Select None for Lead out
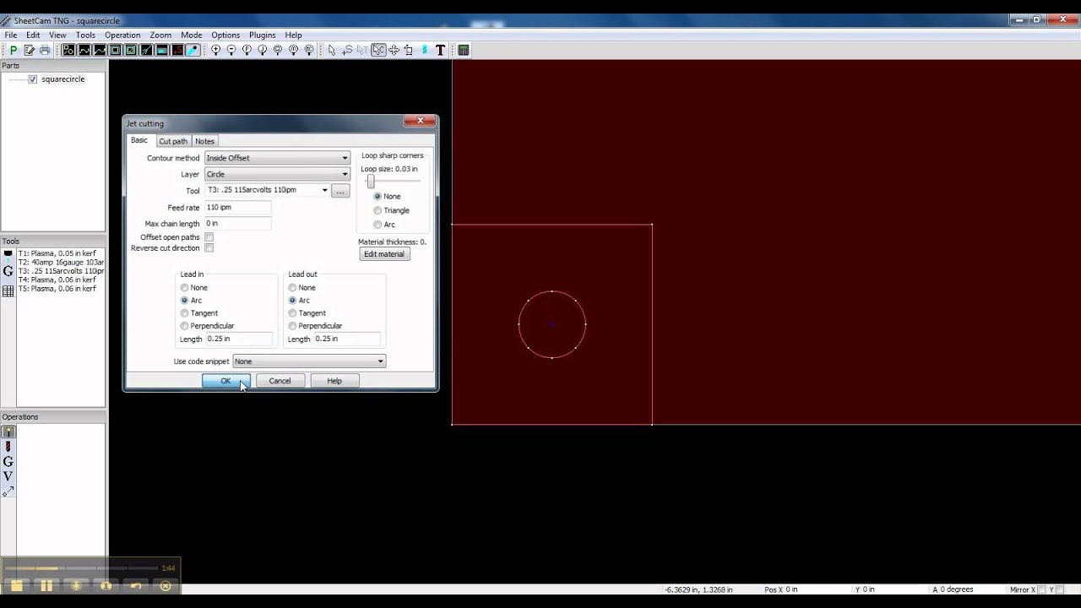The width and height of the screenshot is (1081, 608). tap(292, 288)
